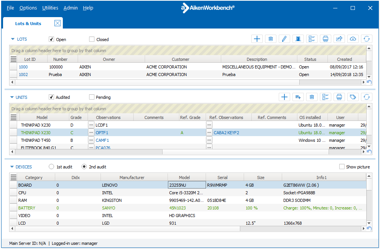Screen dimensions: 380x249
Task: Click the price tags icon in units toolbar
Action: [x=353, y=97]
